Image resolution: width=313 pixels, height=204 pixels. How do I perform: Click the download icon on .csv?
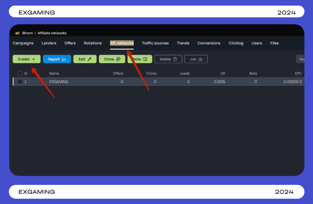201,59
